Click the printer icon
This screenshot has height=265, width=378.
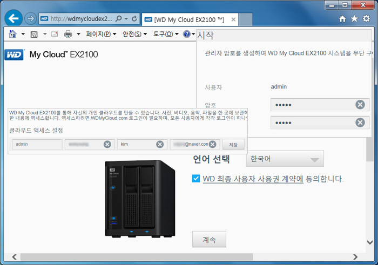(x=68, y=34)
